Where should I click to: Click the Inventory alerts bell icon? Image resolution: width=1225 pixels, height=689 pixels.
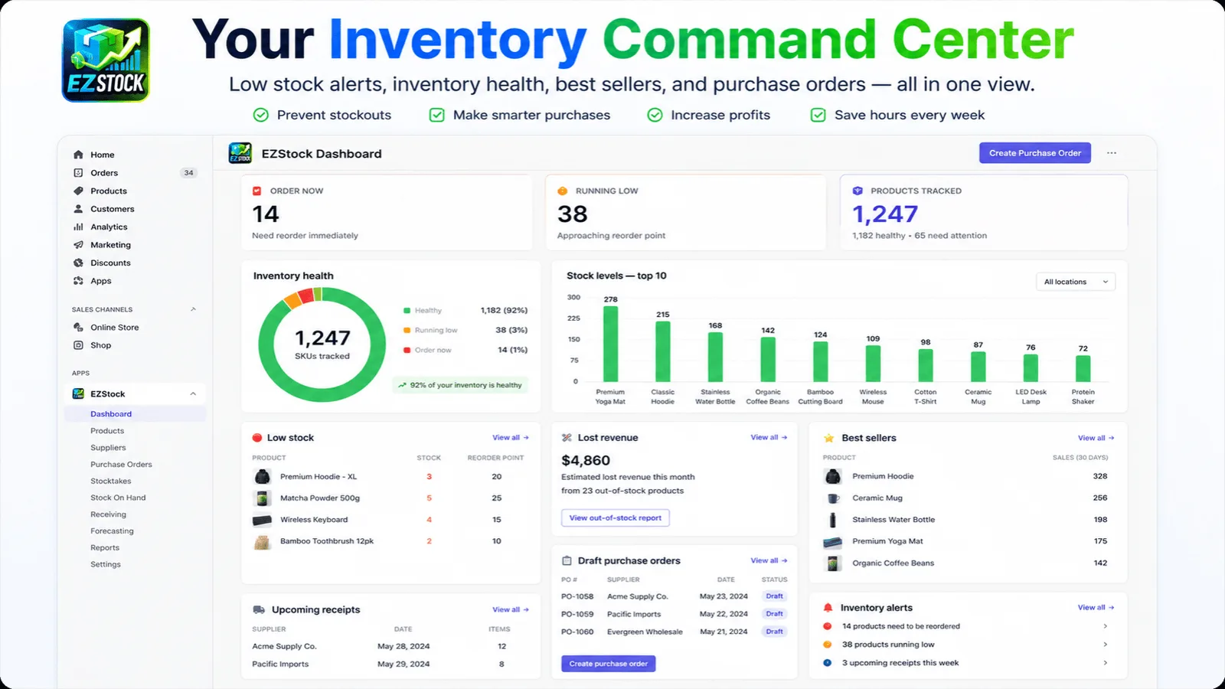pyautogui.click(x=828, y=608)
